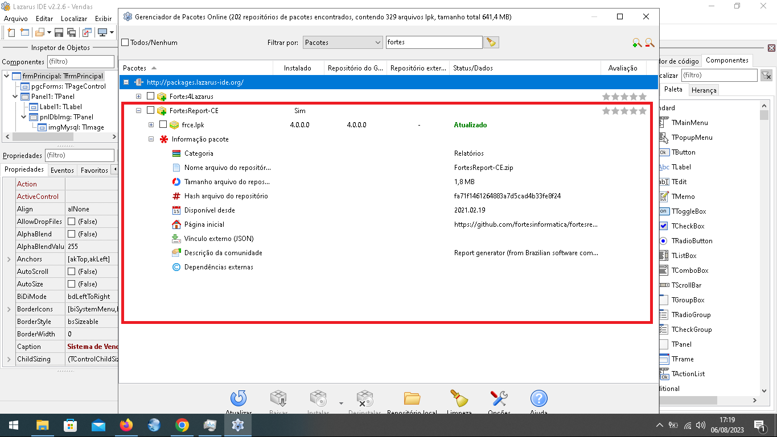This screenshot has width=777, height=437.
Task: Open Chrome from the taskbar
Action: point(182,425)
